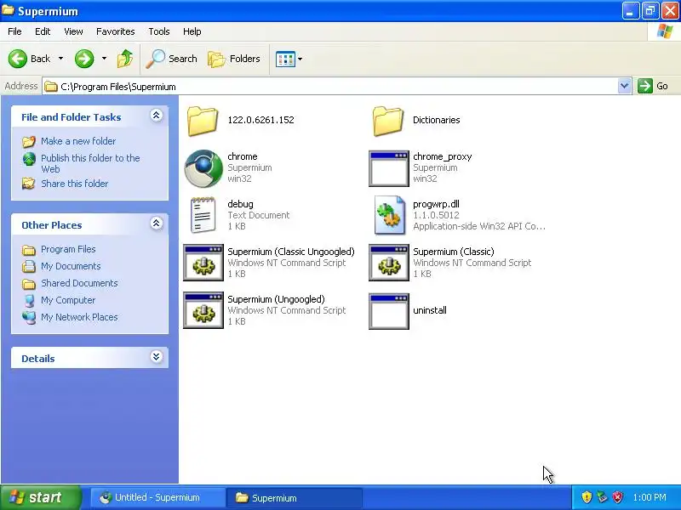The height and width of the screenshot is (510, 681).
Task: Open the Start menu button
Action: [x=41, y=497]
